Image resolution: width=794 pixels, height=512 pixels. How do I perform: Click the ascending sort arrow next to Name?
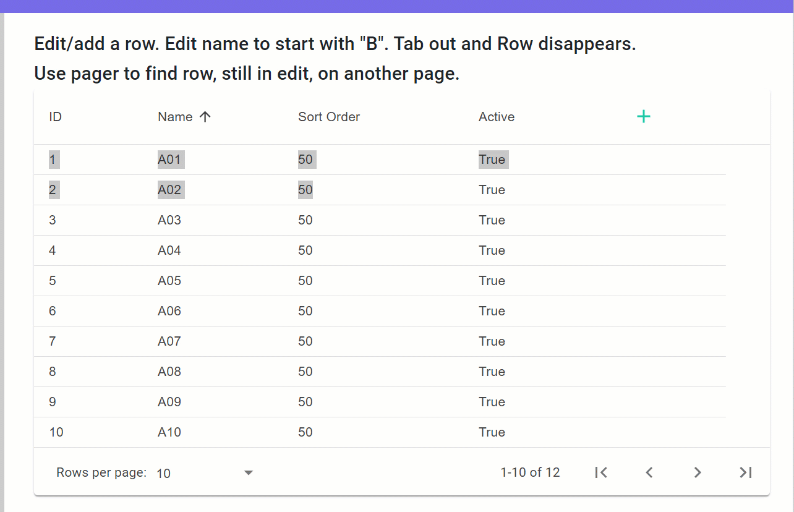(205, 116)
